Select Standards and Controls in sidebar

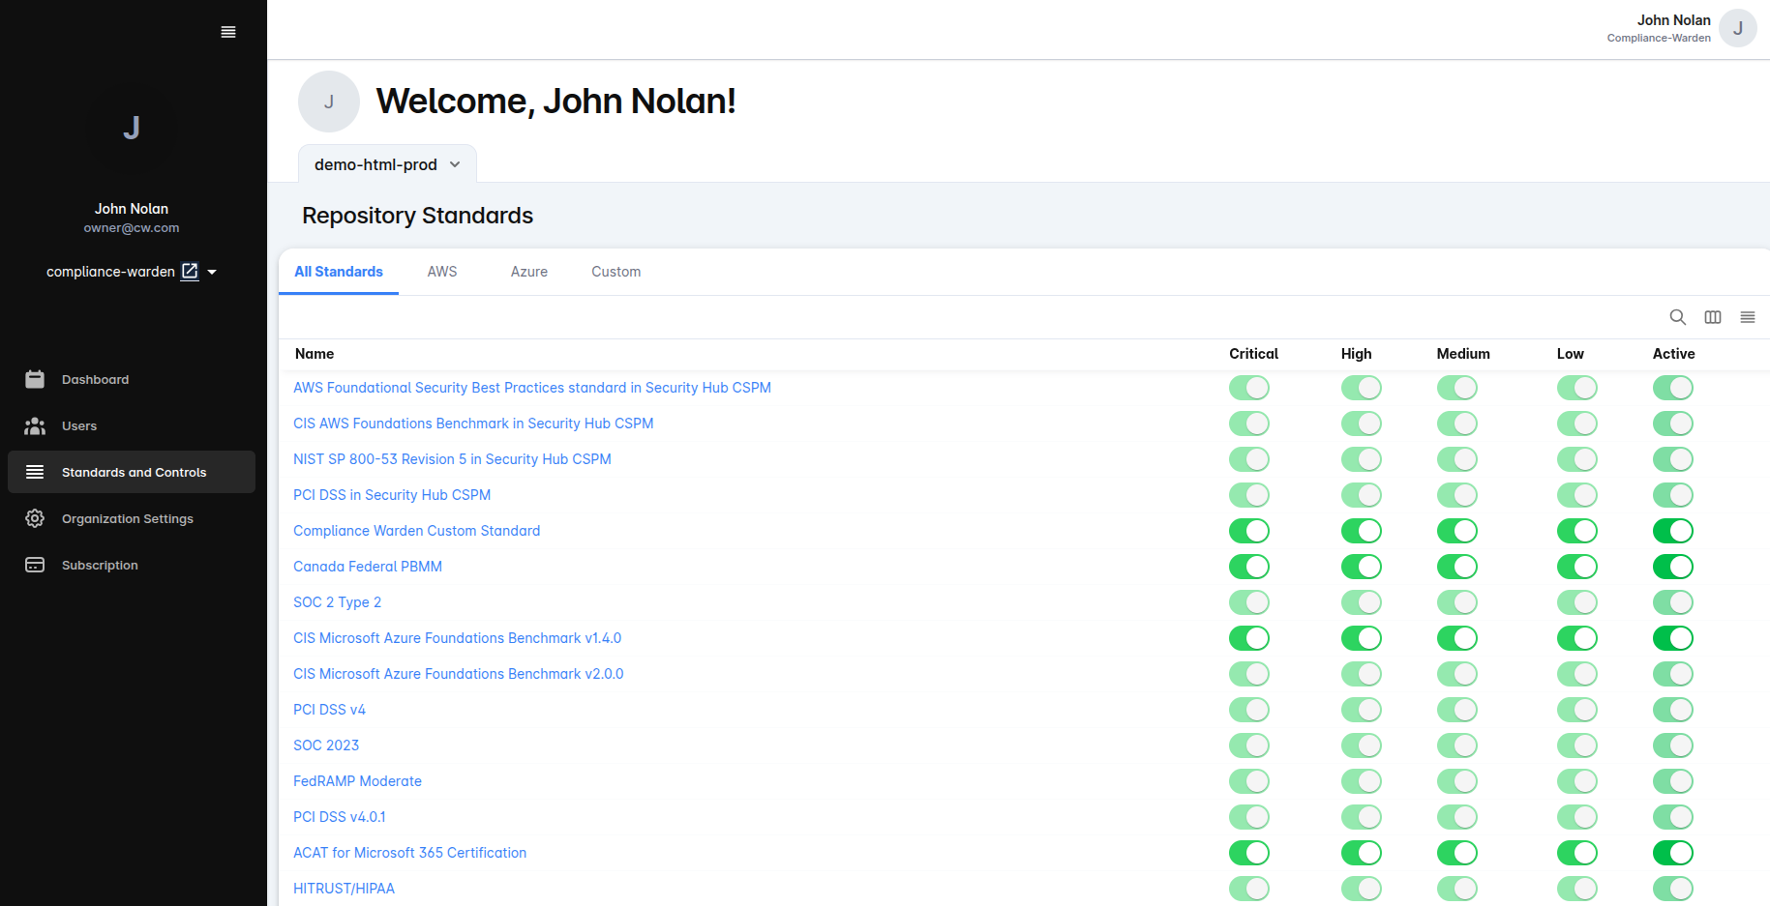tap(133, 472)
